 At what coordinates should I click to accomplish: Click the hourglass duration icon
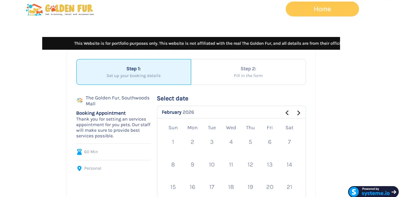pos(79,152)
